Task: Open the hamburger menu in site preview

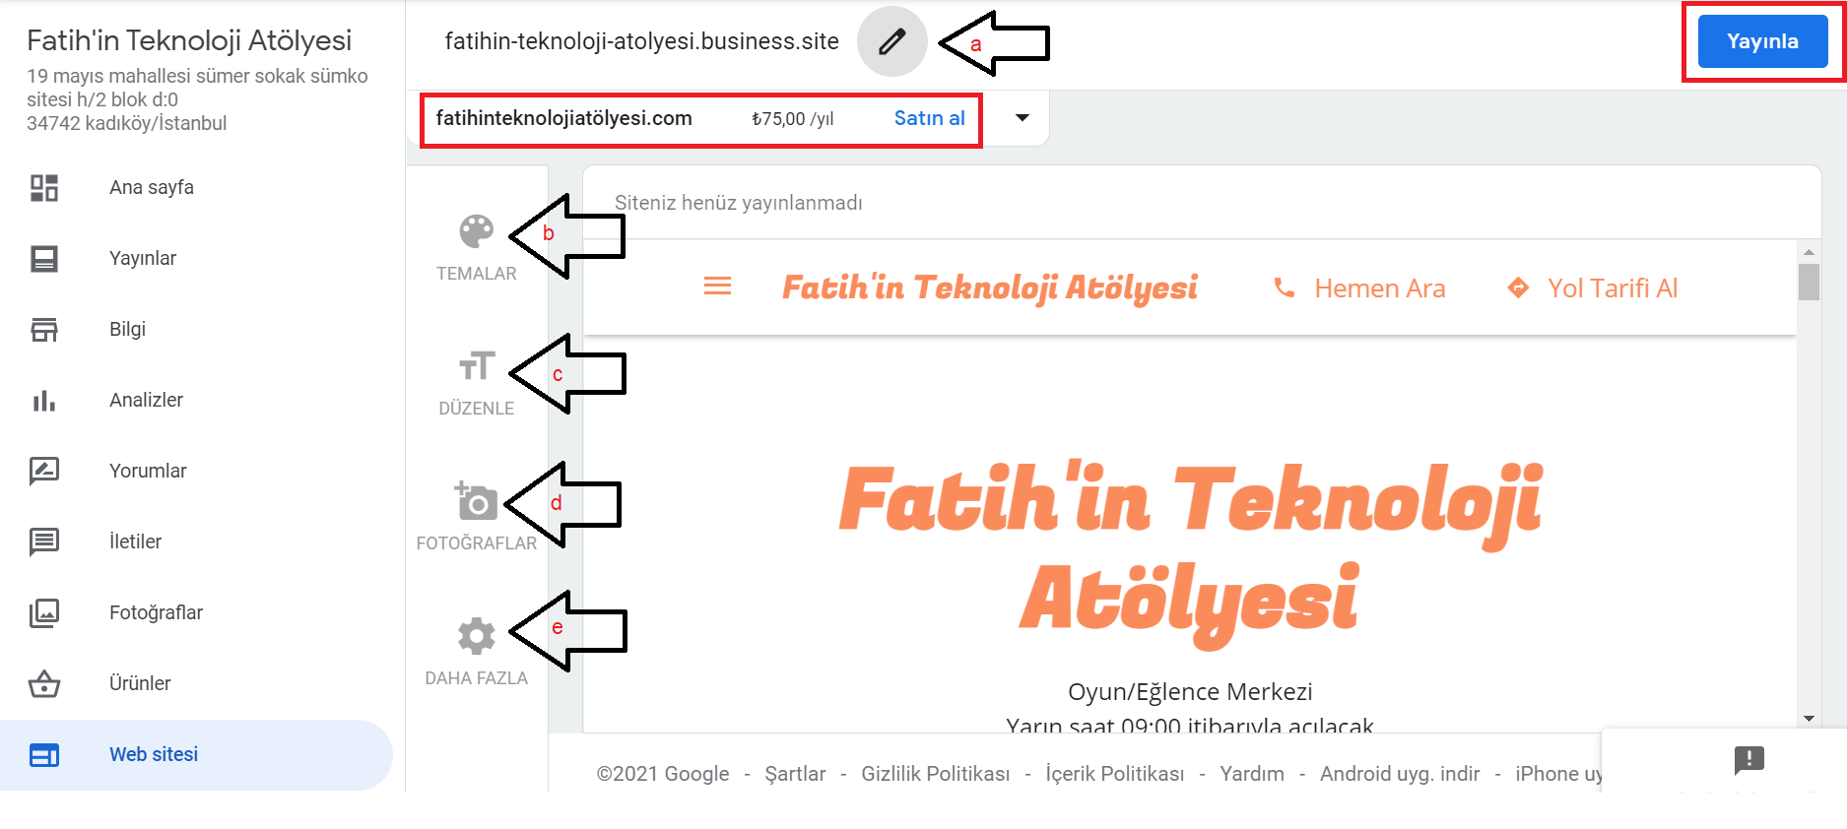Action: [x=718, y=287]
